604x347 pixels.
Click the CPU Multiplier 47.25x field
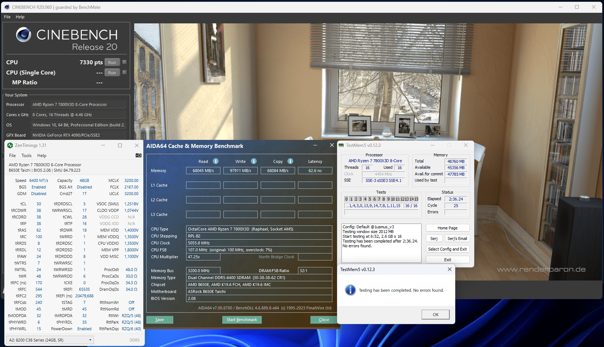pyautogui.click(x=203, y=257)
